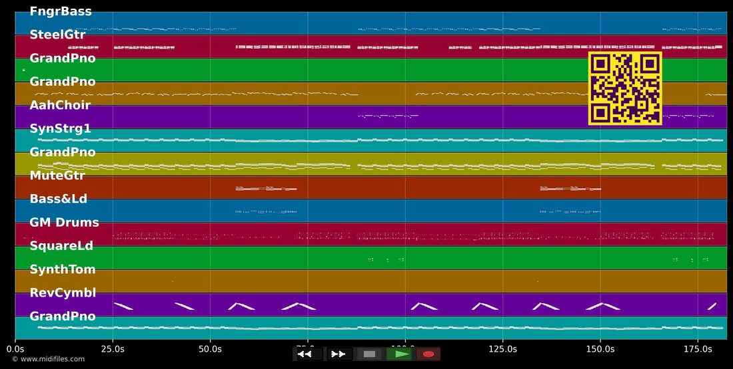This screenshot has height=369, width=733.
Task: Select the GrandPno label on the brown track above AahChoir
Action: point(63,82)
